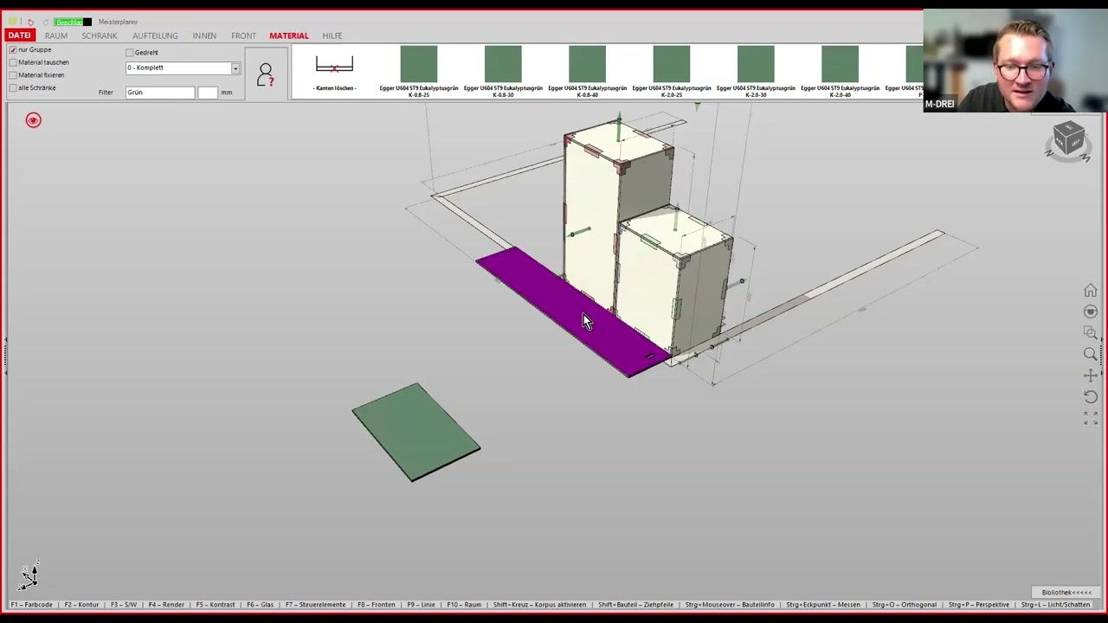Click the mm thickness input field
The height and width of the screenshot is (623, 1108).
pyautogui.click(x=208, y=92)
